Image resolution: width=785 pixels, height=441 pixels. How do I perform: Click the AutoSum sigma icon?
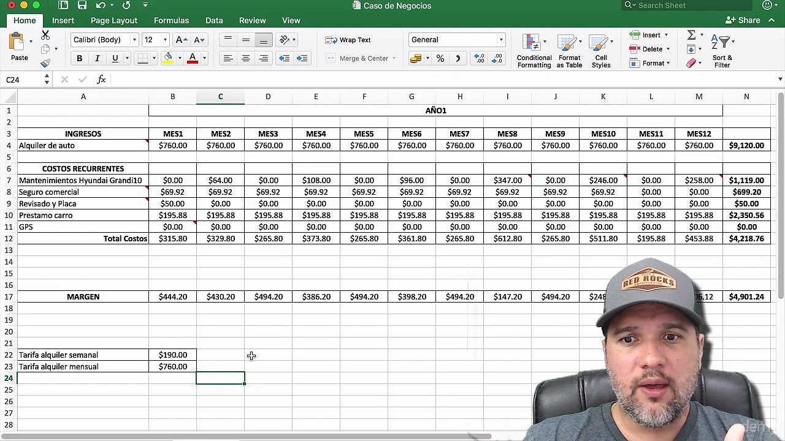pyautogui.click(x=691, y=35)
